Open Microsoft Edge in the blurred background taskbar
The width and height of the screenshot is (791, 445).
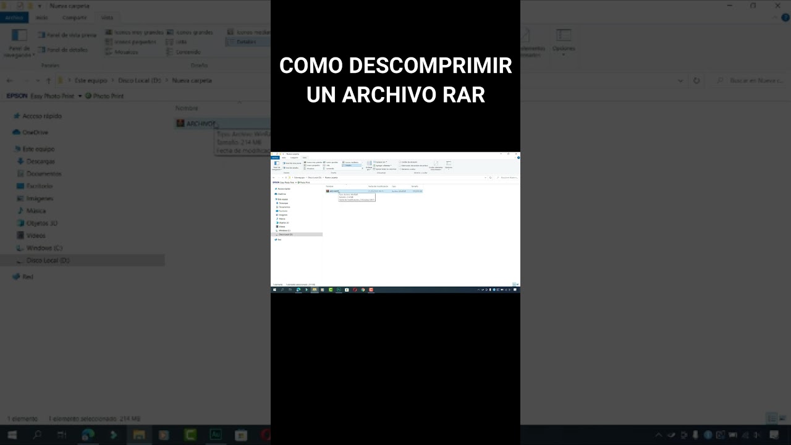click(x=88, y=435)
